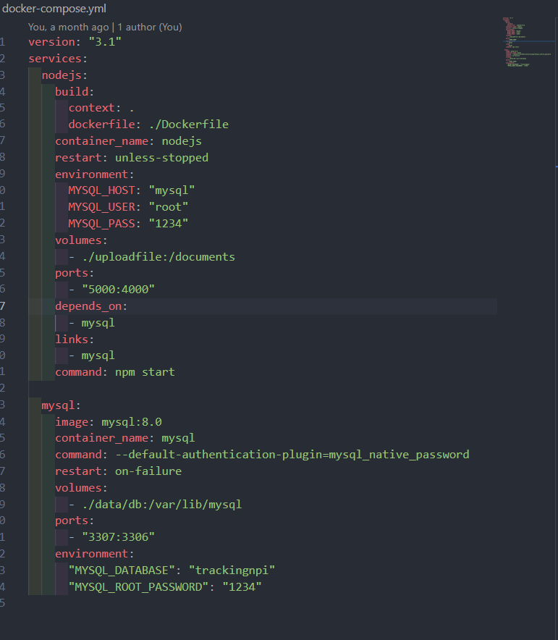Image resolution: width=558 pixels, height=640 pixels.
Task: Click the restart unless-stopped value
Action: coord(161,158)
